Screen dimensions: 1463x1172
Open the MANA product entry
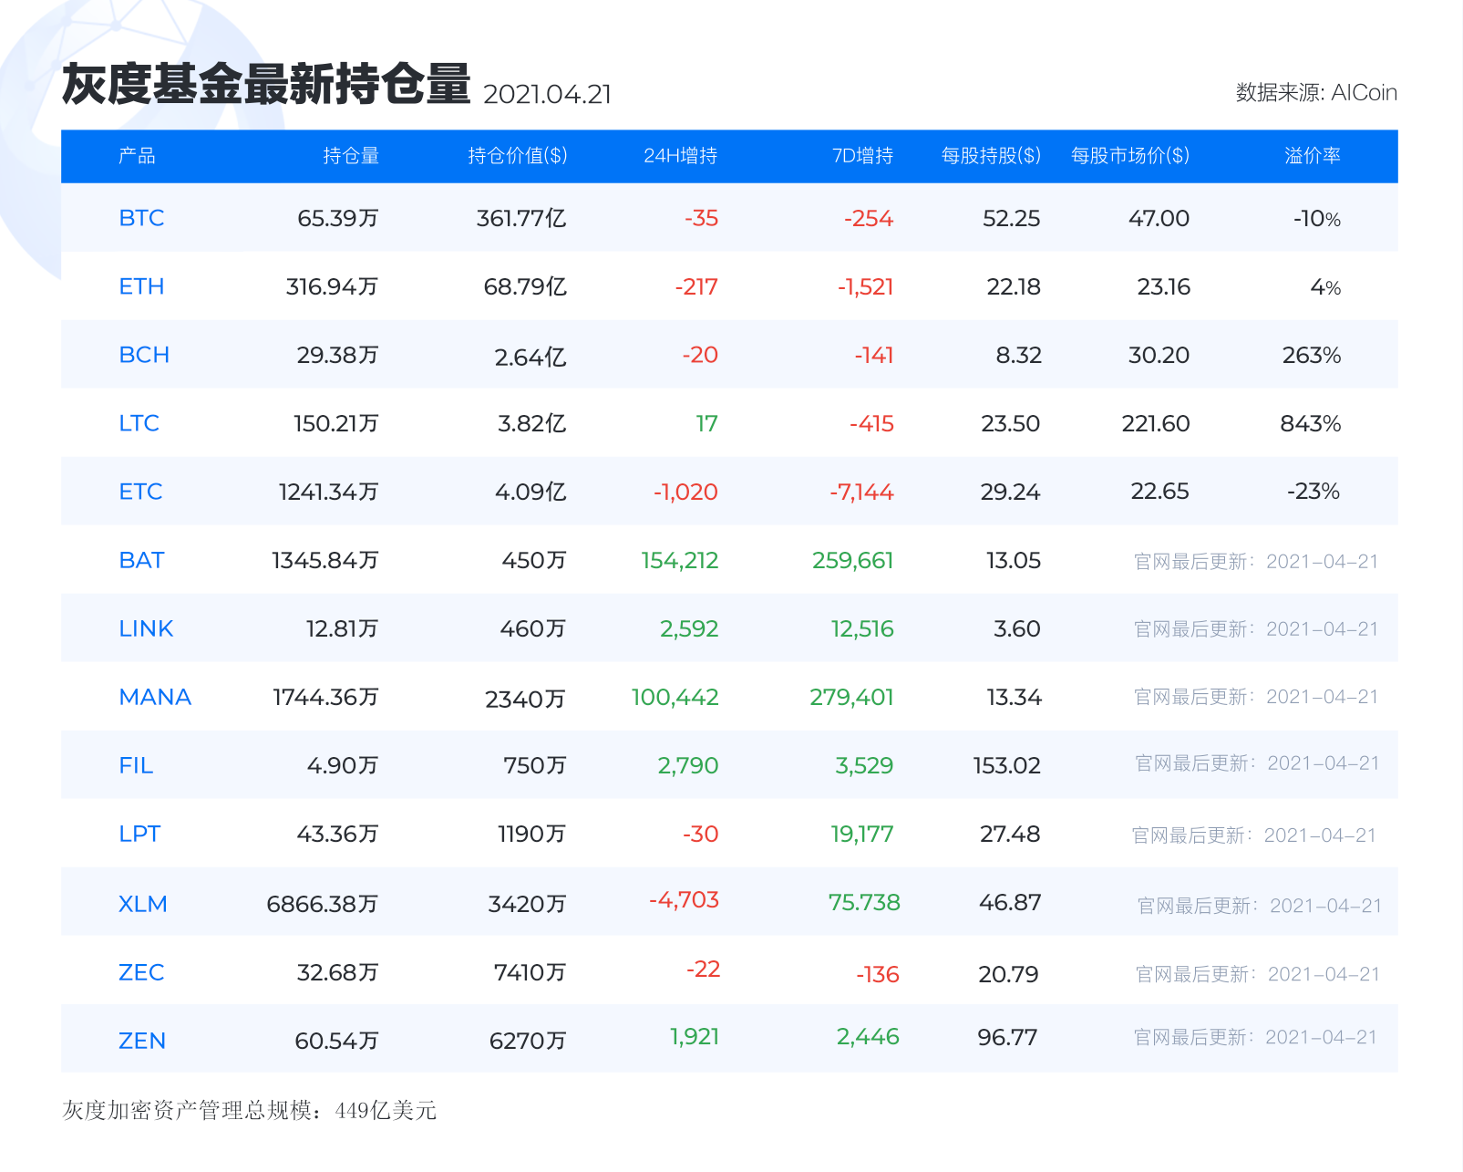click(x=154, y=696)
